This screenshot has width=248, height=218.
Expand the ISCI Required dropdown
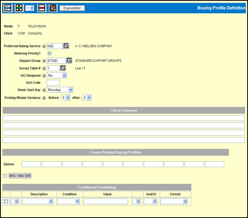pyautogui.click(x=57, y=76)
